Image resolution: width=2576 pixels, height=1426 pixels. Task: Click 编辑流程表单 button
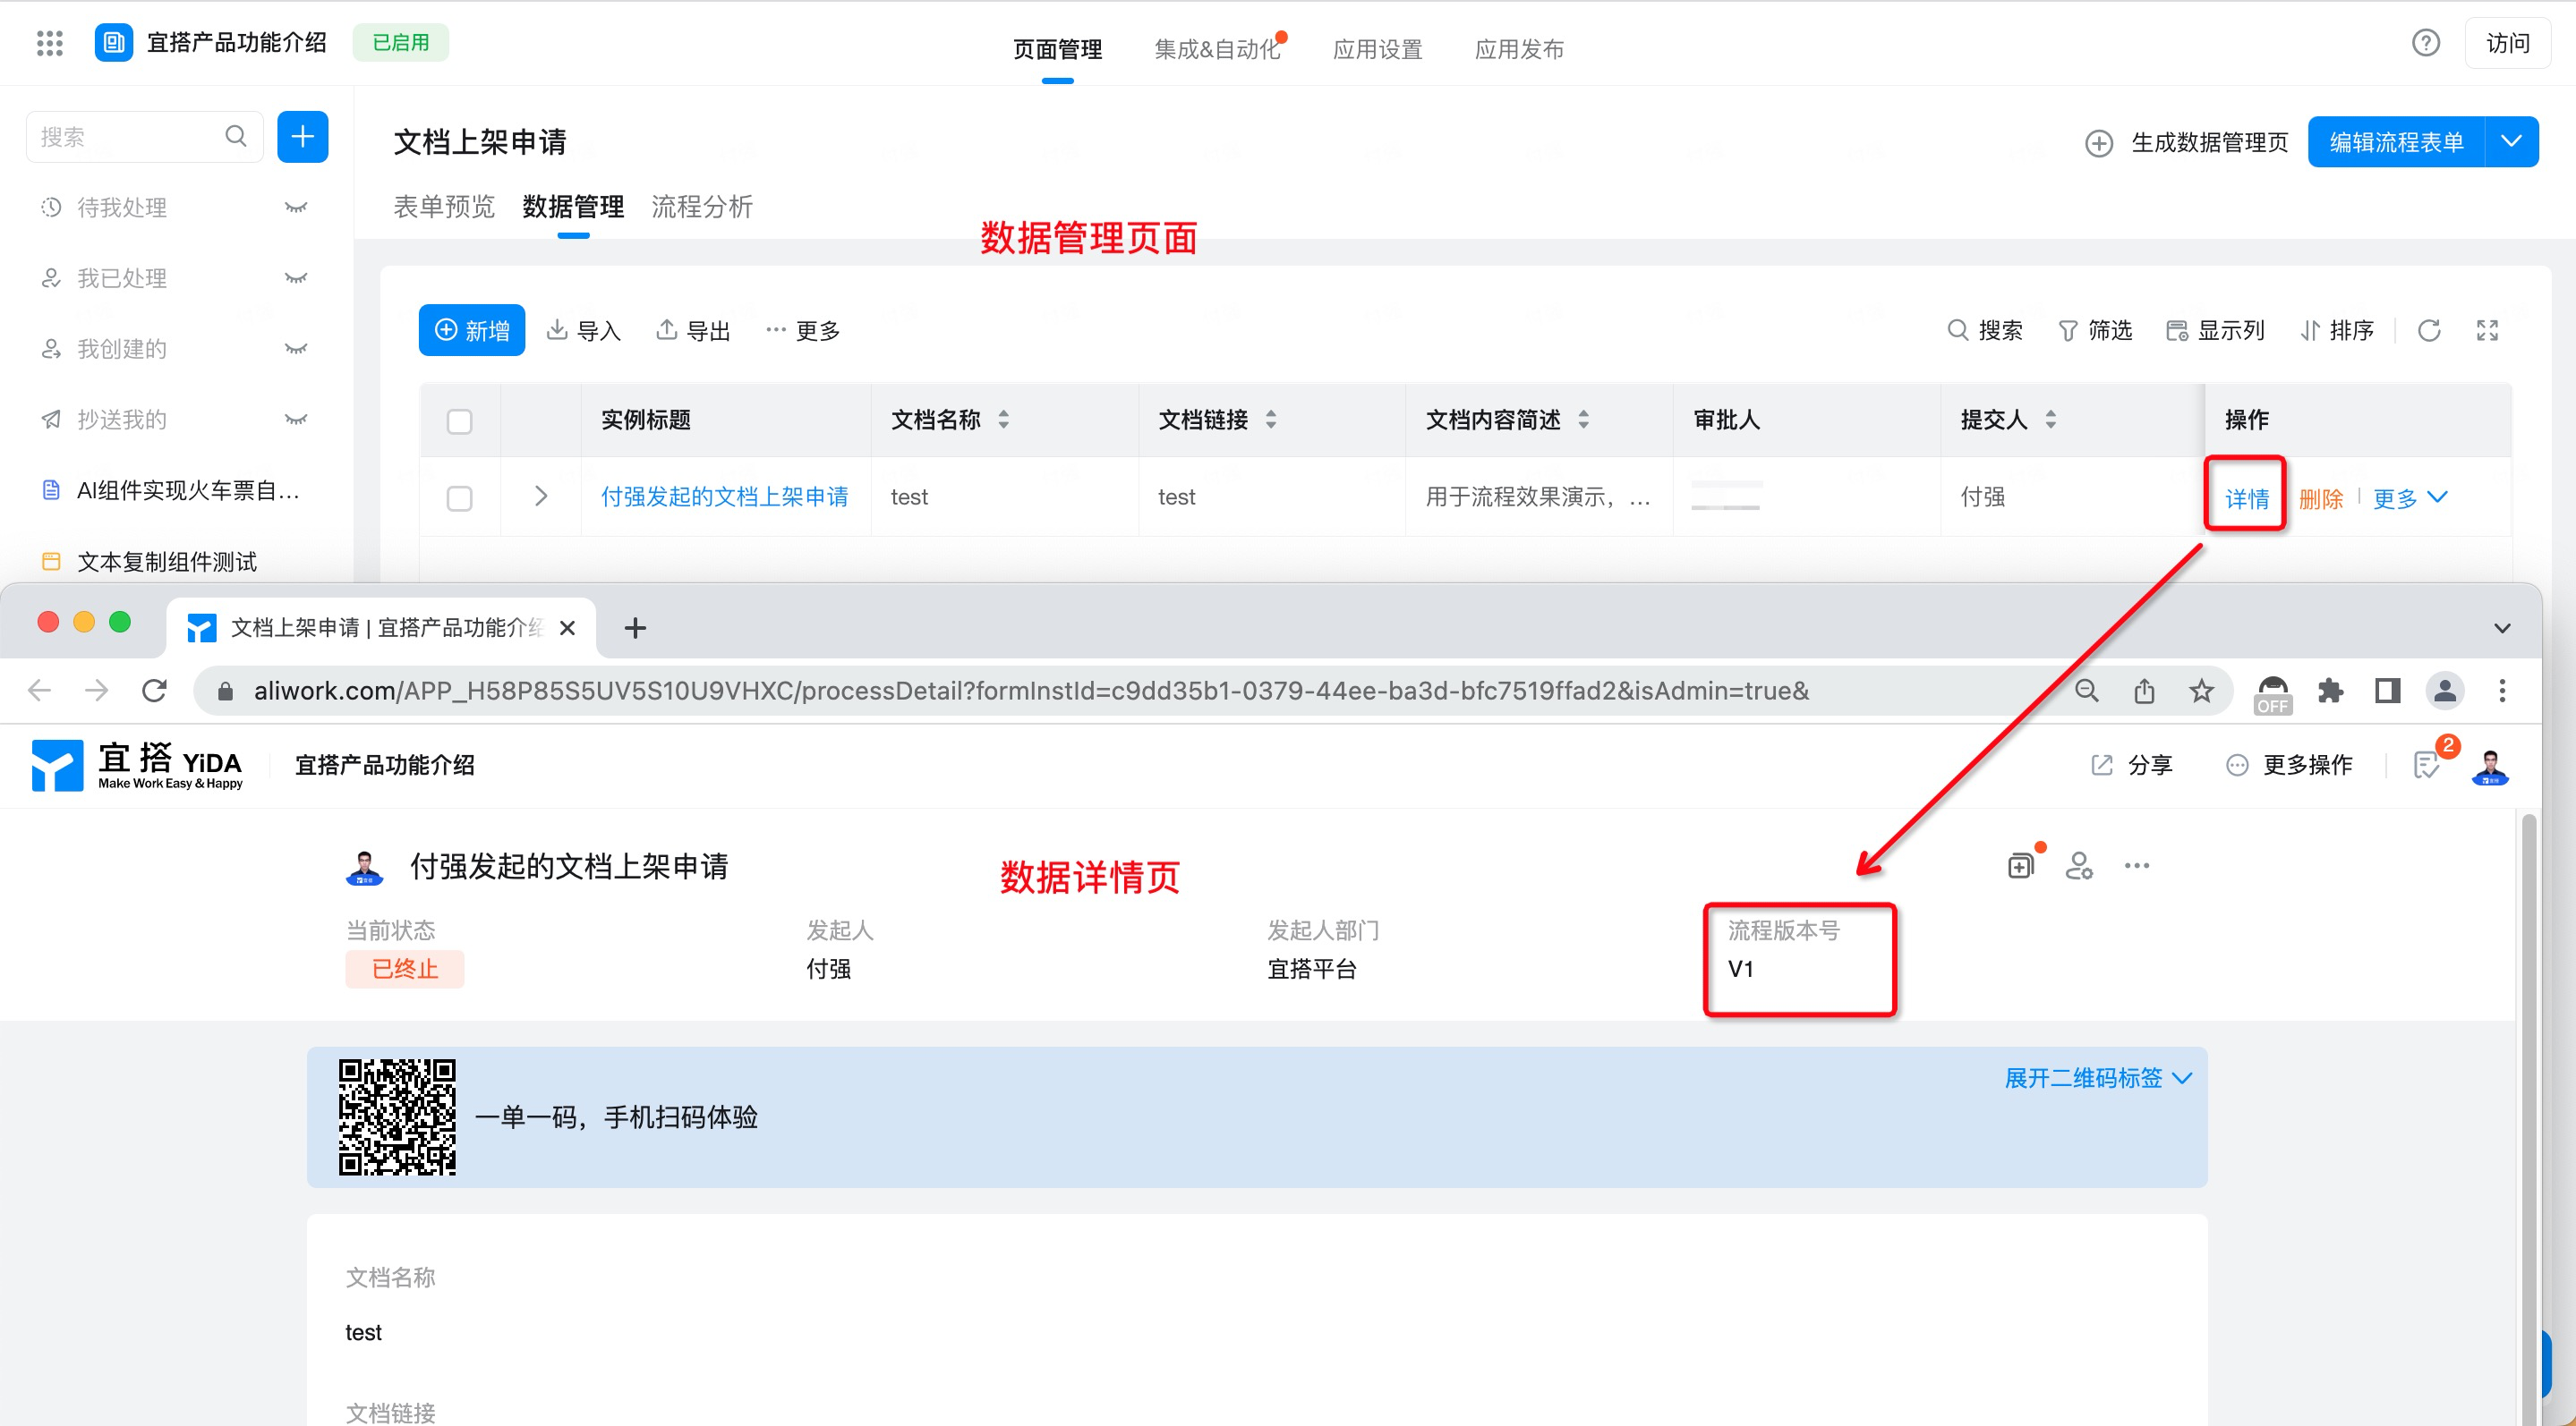[2396, 142]
